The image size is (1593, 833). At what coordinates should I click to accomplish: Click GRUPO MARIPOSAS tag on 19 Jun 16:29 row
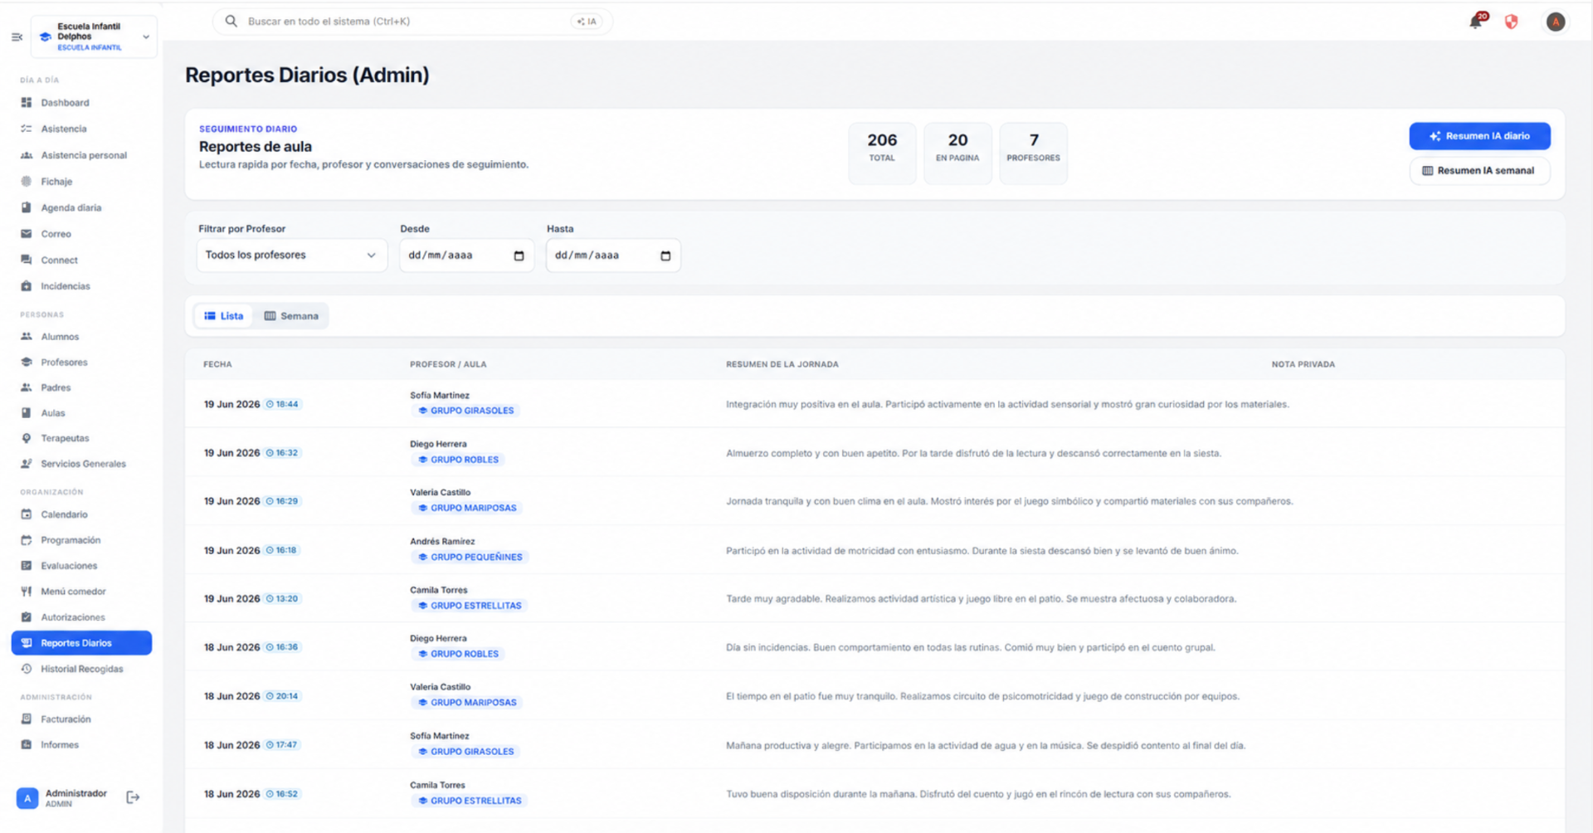[x=467, y=508]
